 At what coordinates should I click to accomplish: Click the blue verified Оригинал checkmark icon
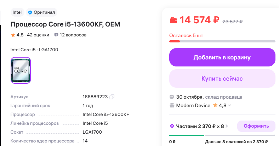pos(30,12)
